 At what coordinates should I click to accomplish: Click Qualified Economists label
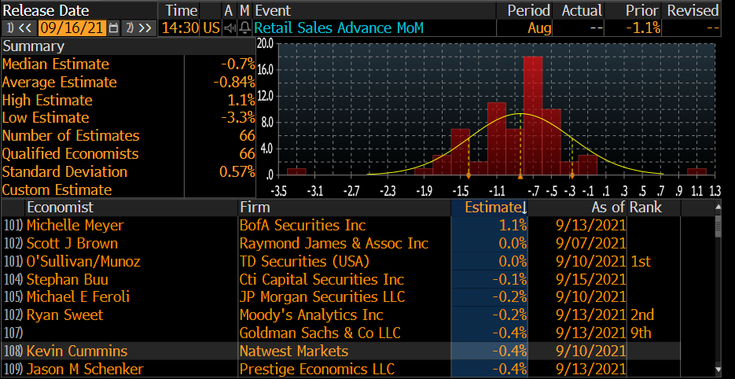(x=70, y=153)
